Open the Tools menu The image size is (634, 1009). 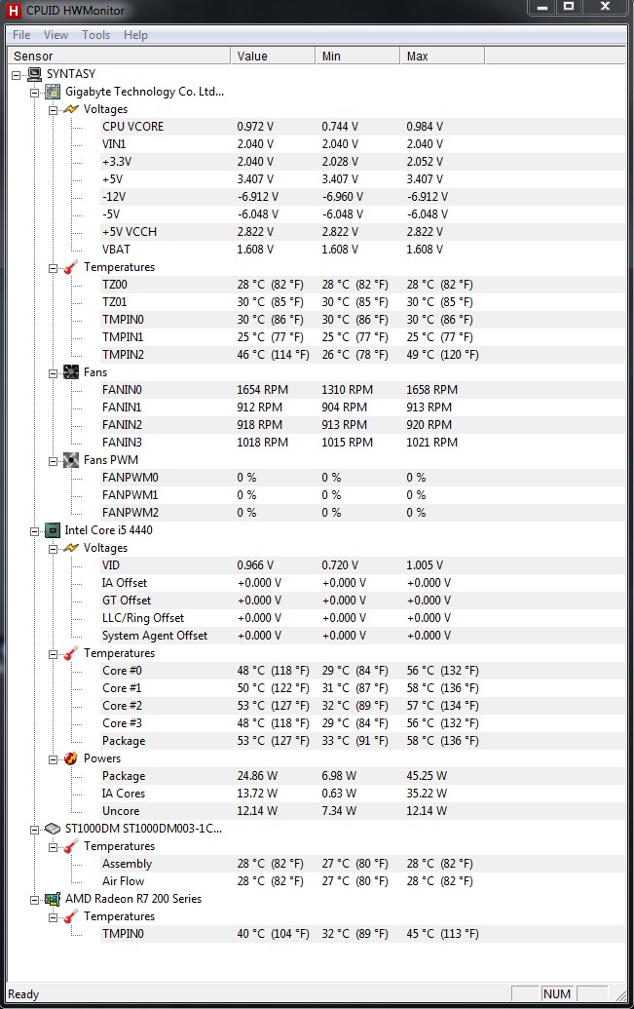point(95,35)
